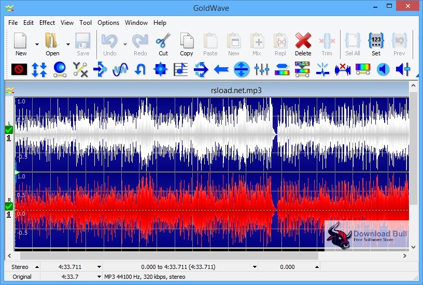This screenshot has height=285, width=423.
Task: Open the Help menu
Action: (x=160, y=23)
